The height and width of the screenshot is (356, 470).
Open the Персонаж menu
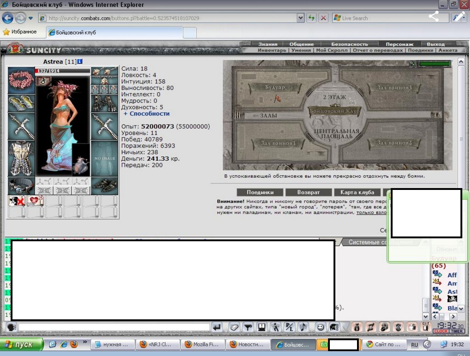[x=400, y=44]
